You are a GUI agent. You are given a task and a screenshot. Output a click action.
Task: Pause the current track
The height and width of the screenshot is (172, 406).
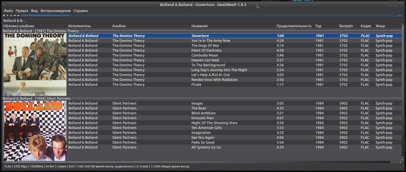pyautogui.click(x=11, y=15)
